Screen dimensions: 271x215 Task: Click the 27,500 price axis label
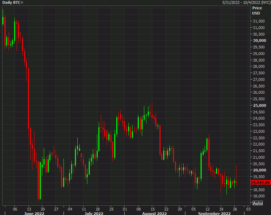pos(258,73)
